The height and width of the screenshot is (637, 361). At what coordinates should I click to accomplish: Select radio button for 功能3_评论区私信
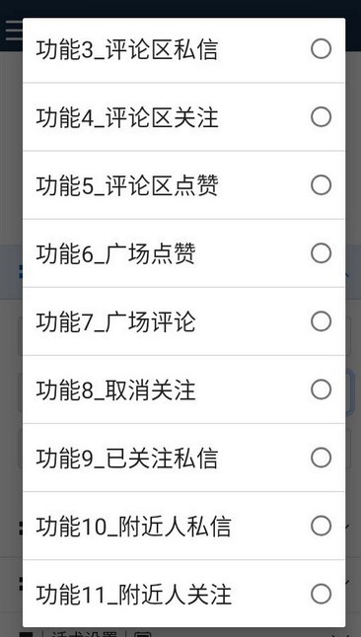(x=322, y=49)
